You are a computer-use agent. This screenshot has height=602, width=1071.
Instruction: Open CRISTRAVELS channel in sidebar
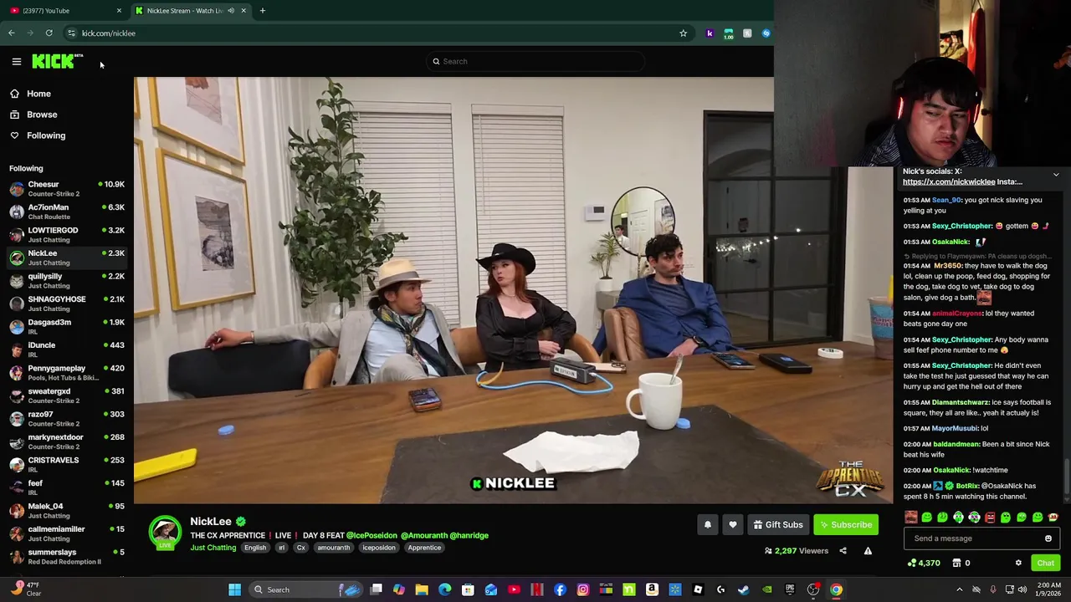(67, 465)
